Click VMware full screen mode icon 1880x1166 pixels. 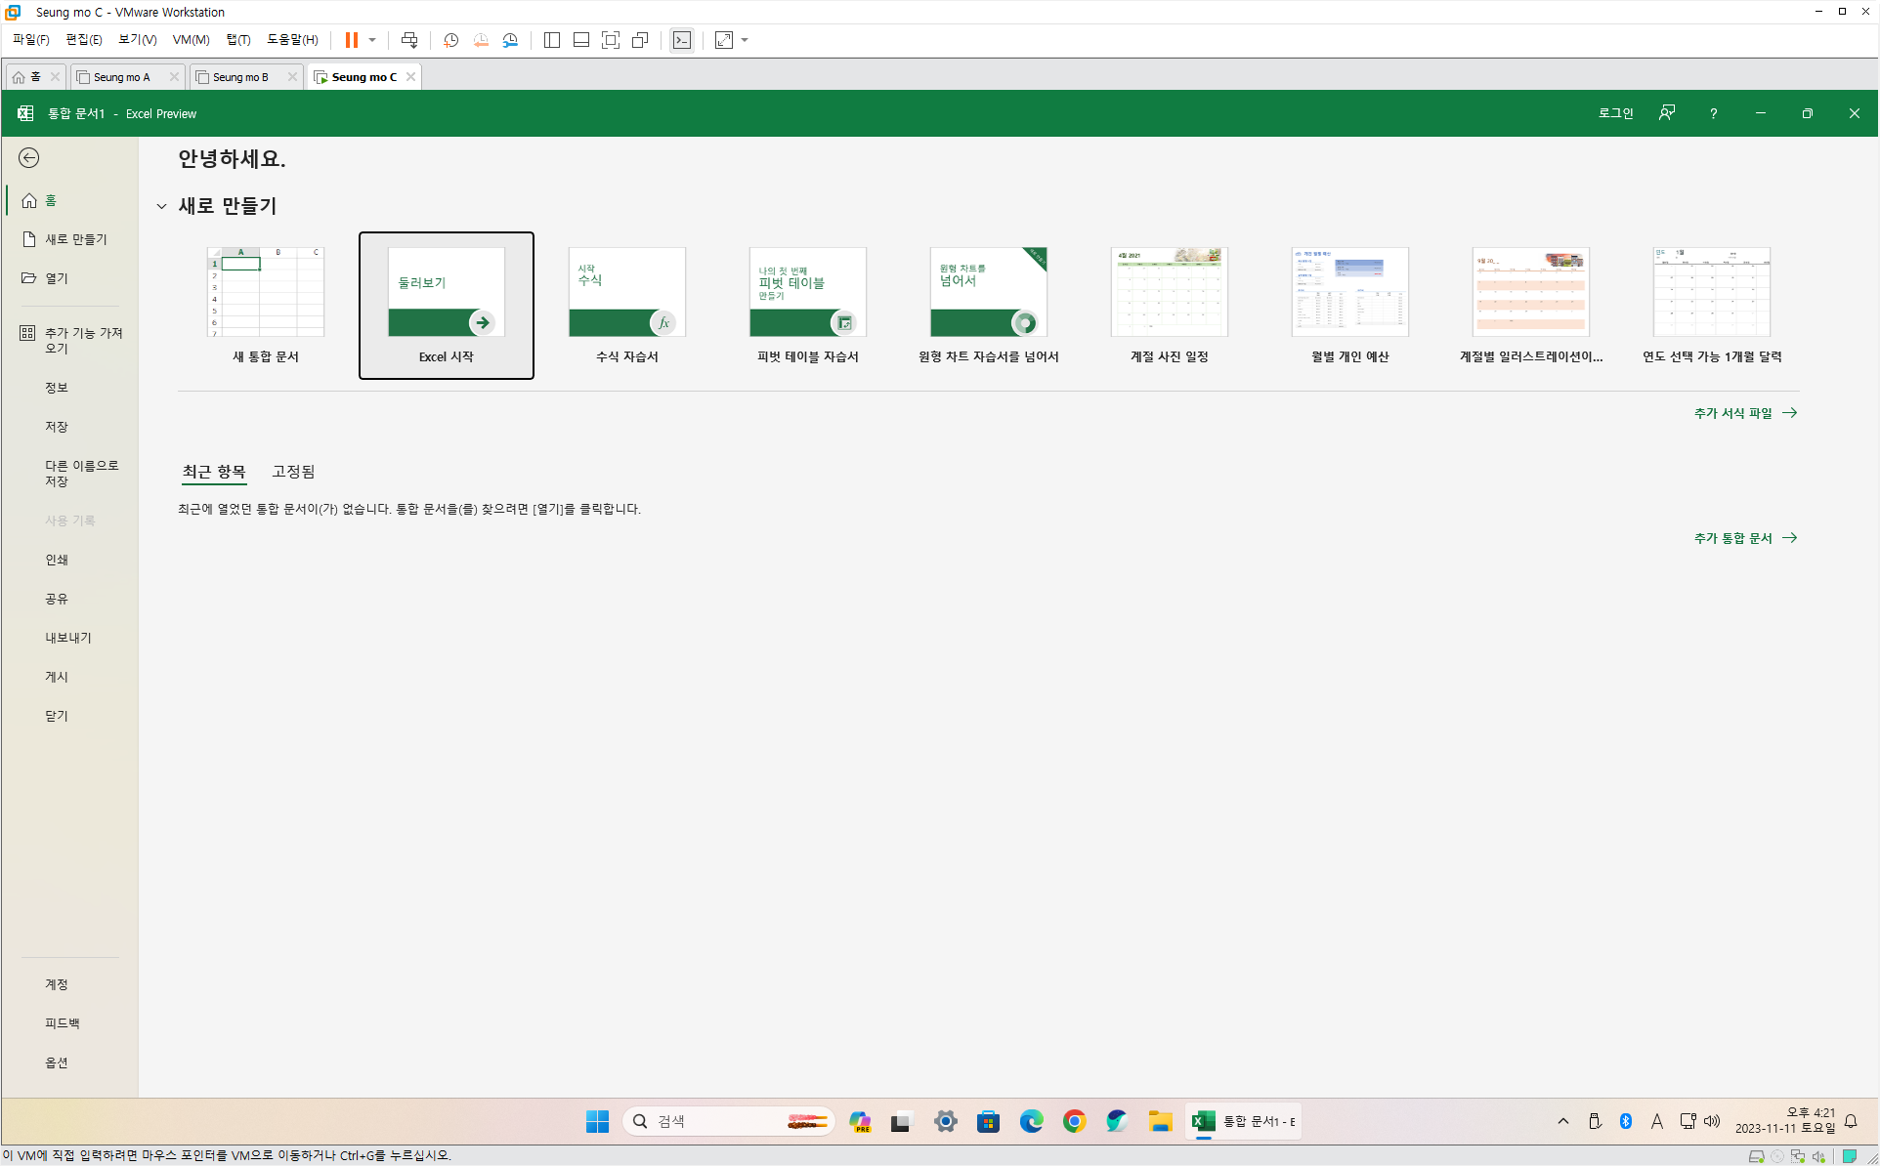click(x=611, y=40)
